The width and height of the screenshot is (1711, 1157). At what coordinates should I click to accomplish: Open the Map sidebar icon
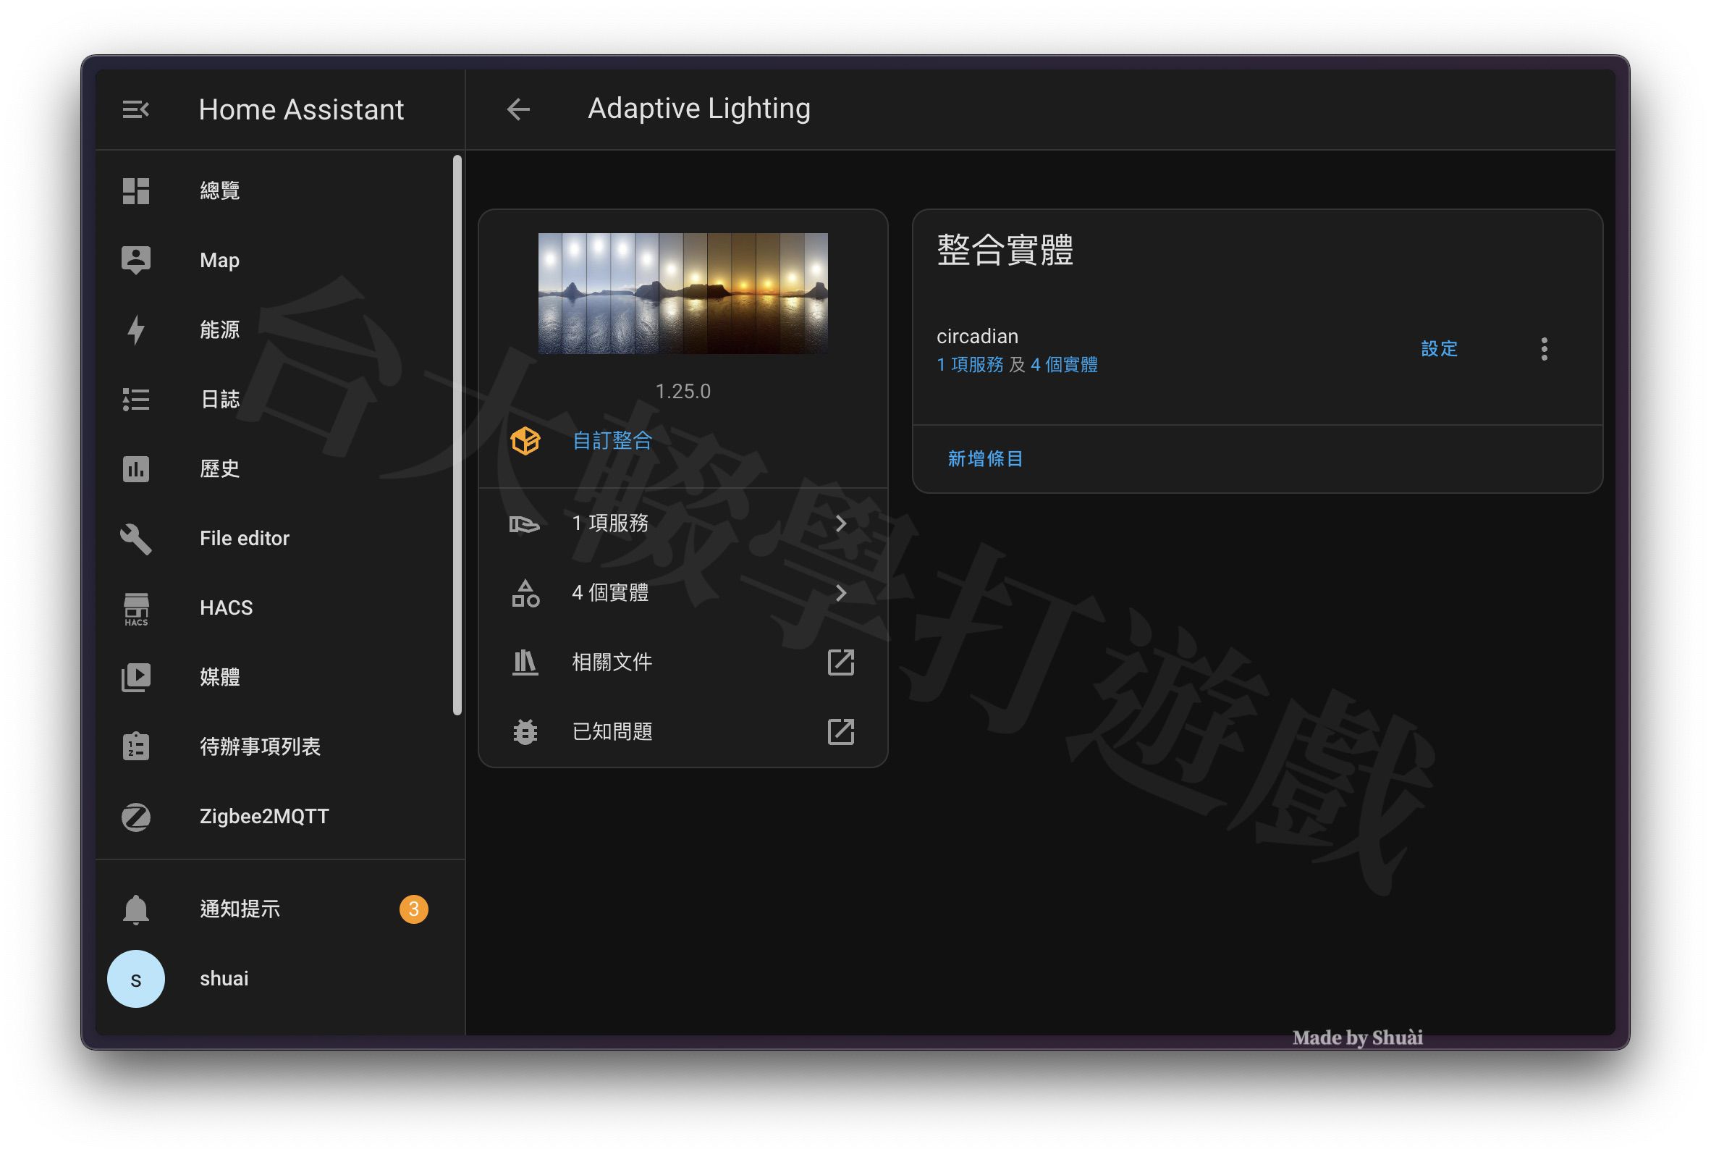tap(135, 260)
